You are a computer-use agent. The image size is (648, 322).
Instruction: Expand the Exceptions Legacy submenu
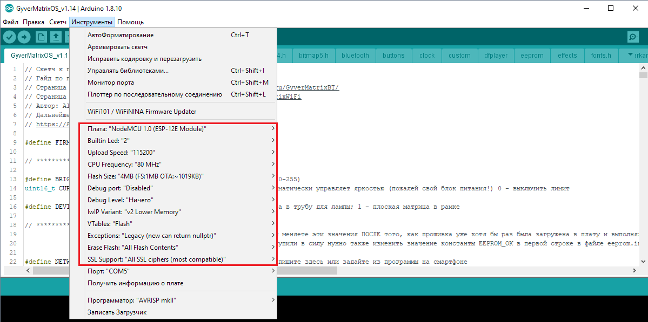click(x=173, y=235)
